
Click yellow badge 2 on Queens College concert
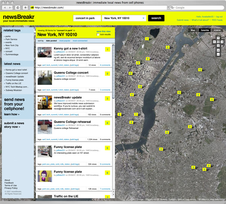pyautogui.click(x=107, y=74)
